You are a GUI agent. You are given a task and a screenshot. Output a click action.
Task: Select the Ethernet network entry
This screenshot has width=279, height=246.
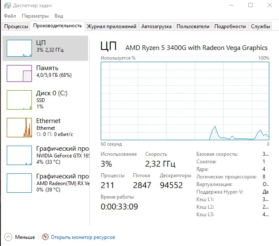pyautogui.click(x=45, y=128)
